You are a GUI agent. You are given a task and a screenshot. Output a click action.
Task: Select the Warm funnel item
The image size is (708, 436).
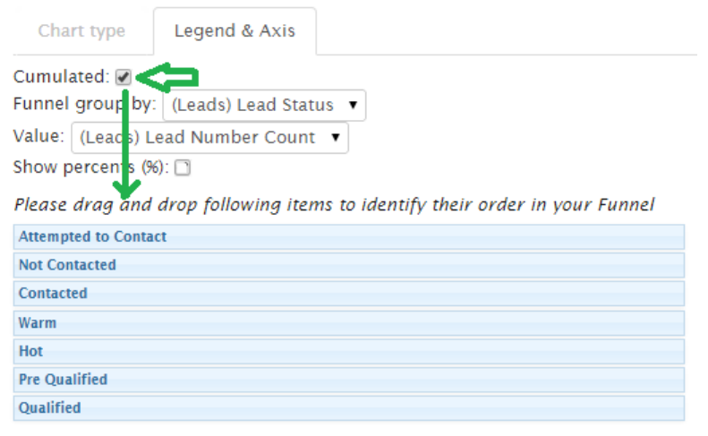pyautogui.click(x=349, y=322)
